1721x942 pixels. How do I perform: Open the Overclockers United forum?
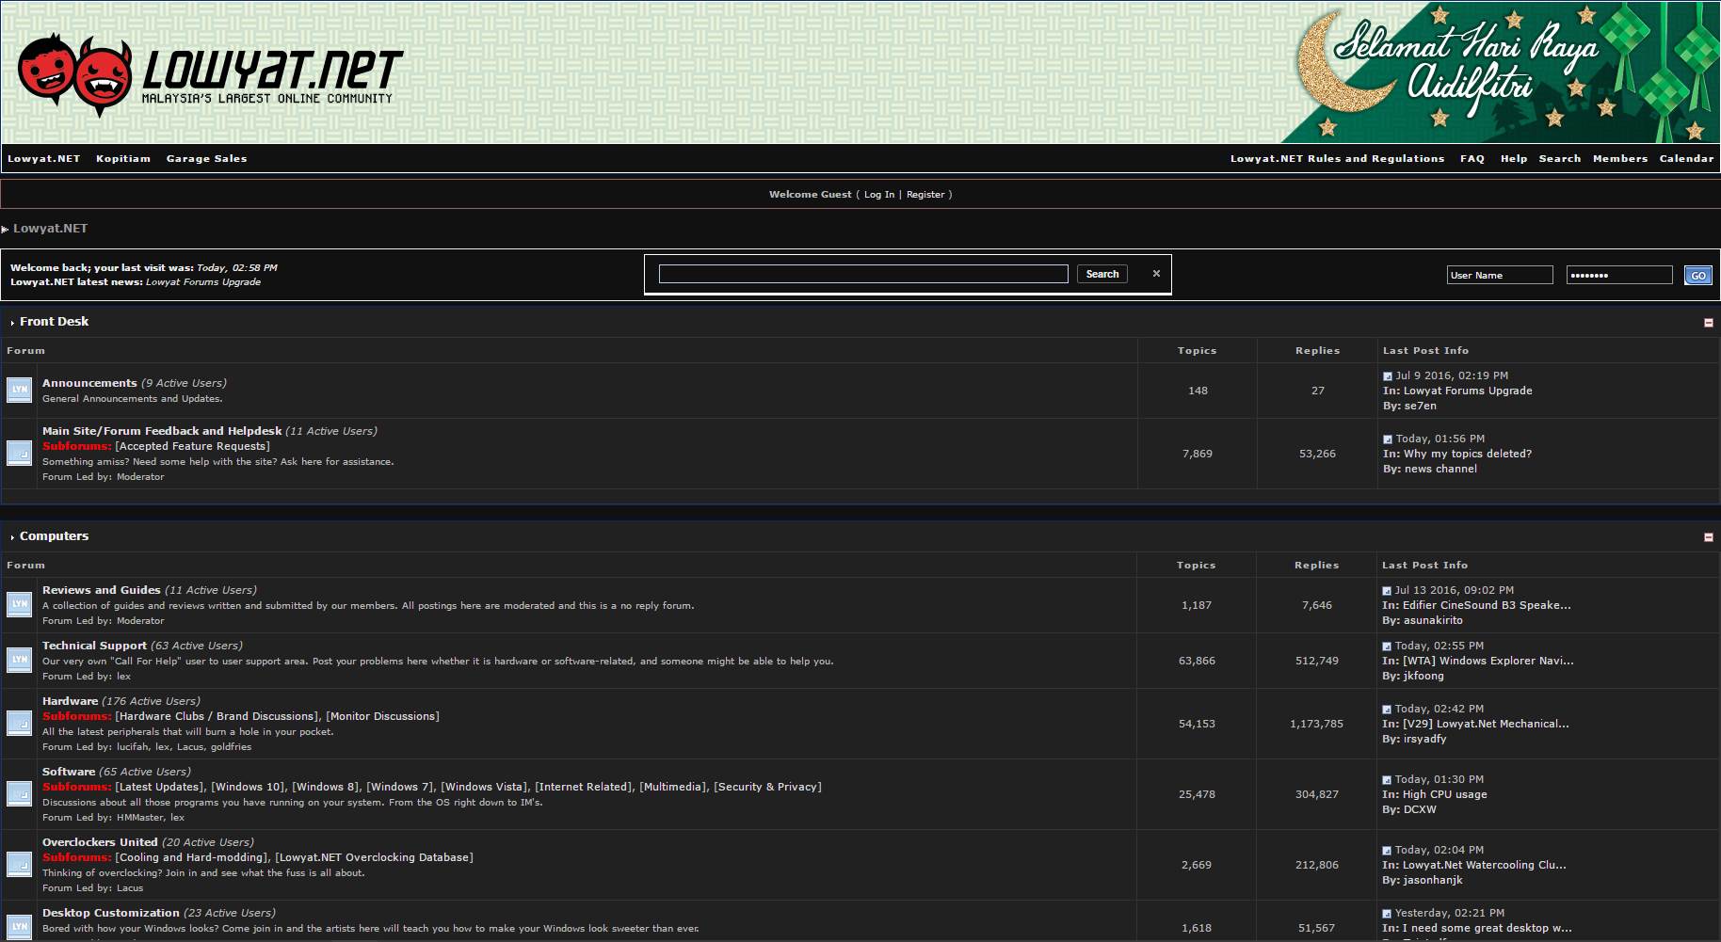(100, 842)
